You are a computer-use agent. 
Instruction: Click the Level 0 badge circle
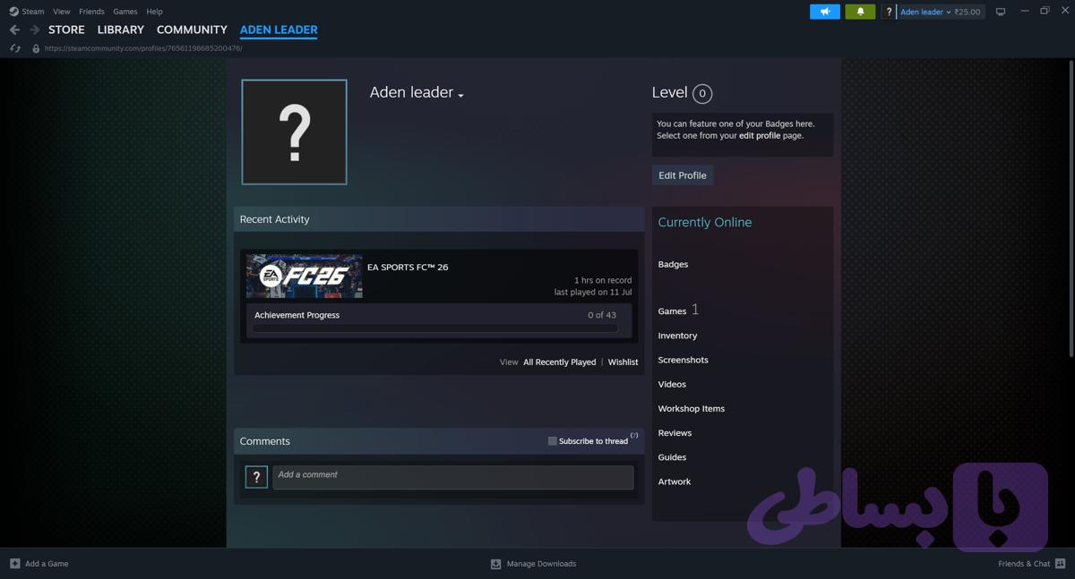pyautogui.click(x=702, y=93)
